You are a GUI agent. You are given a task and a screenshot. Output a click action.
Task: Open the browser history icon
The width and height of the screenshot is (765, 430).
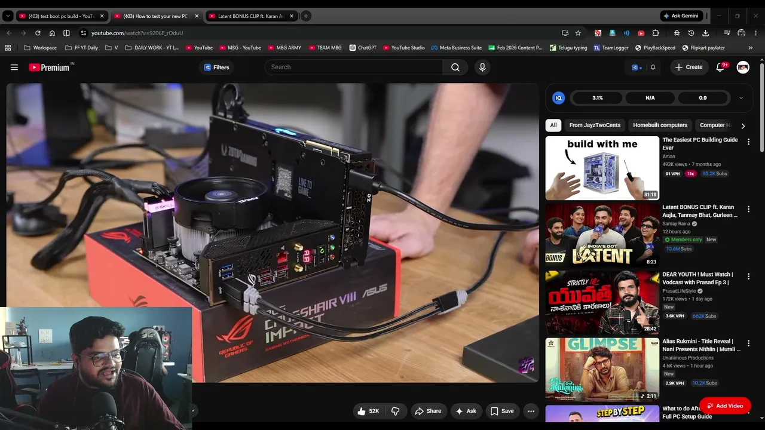coord(691,33)
